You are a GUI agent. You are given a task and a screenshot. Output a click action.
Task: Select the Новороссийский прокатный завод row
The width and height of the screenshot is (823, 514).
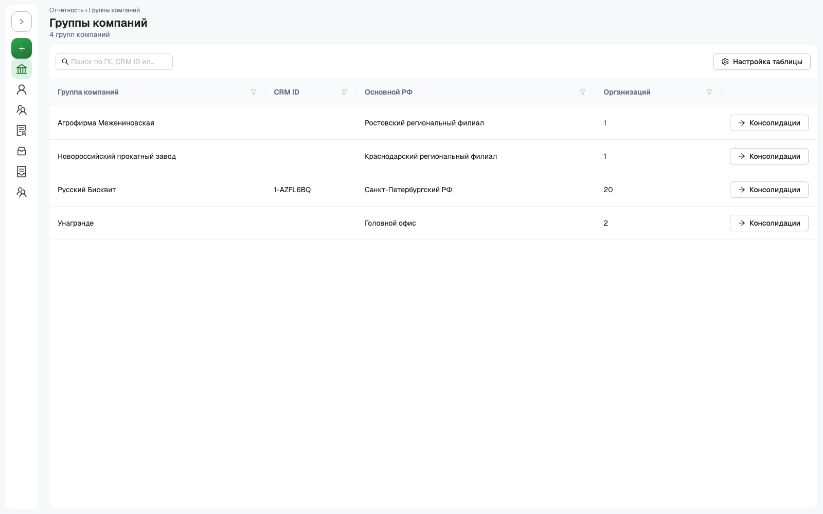click(x=433, y=156)
